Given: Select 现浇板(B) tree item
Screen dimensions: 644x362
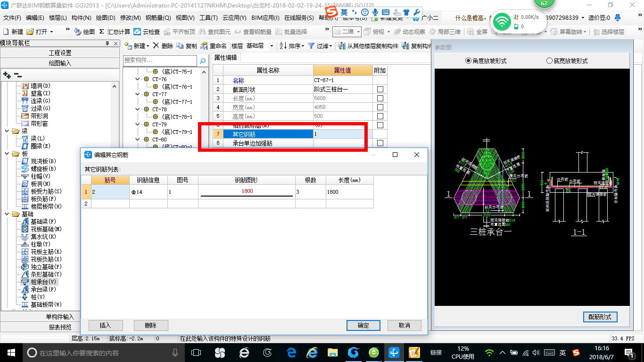Looking at the screenshot, I should click(x=38, y=161).
